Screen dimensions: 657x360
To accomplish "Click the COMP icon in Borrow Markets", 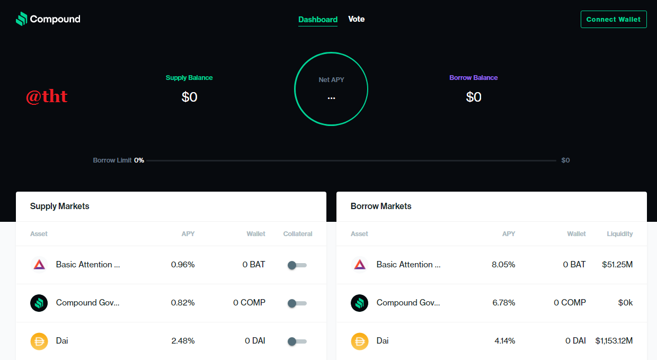I will (x=360, y=303).
